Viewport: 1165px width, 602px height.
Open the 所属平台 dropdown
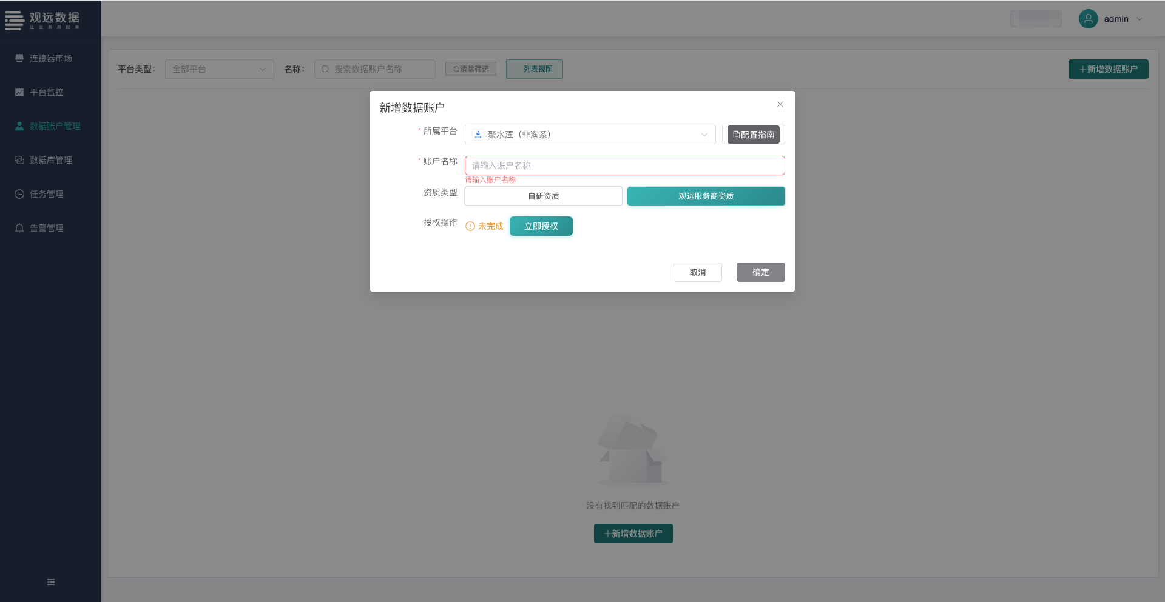point(590,135)
